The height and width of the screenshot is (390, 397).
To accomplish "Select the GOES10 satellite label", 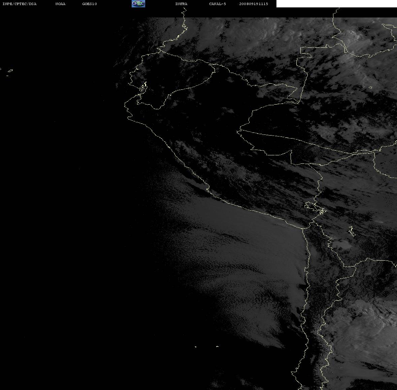I will [x=89, y=4].
